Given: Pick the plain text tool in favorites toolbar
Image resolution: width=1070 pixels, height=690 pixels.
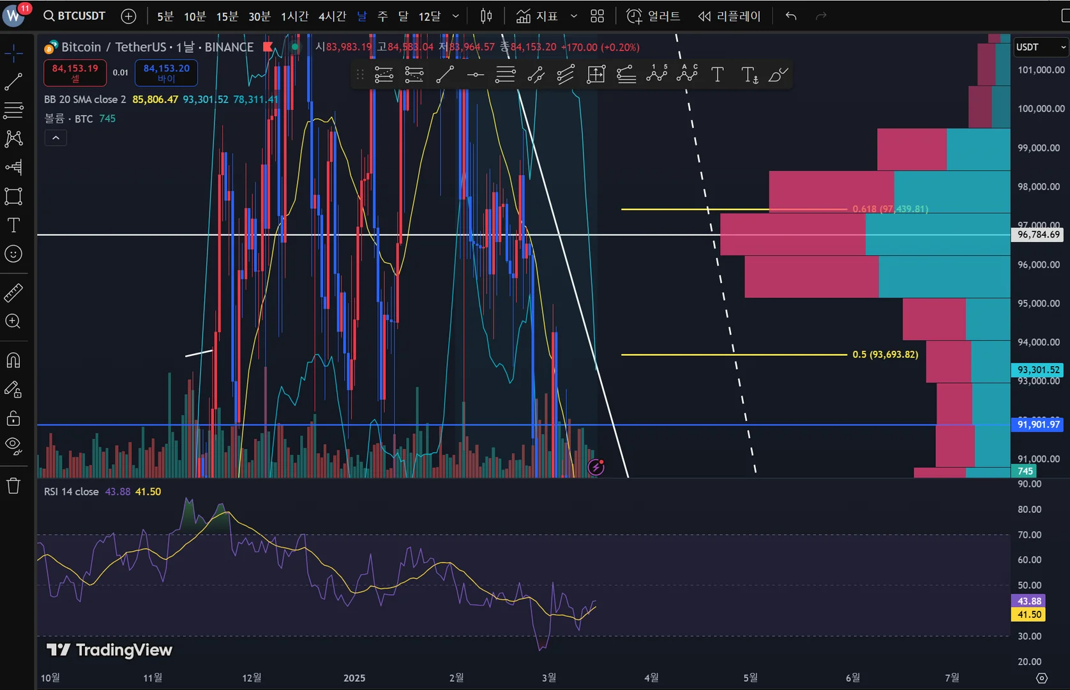Looking at the screenshot, I should 718,75.
